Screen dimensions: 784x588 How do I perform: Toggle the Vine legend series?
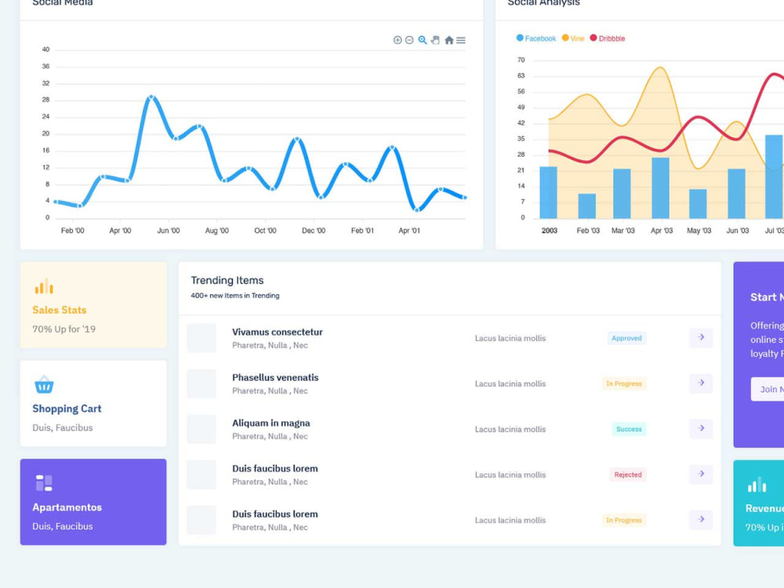point(573,38)
